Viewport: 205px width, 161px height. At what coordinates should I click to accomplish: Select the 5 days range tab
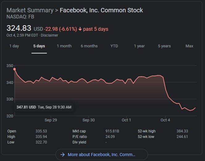[39, 46]
